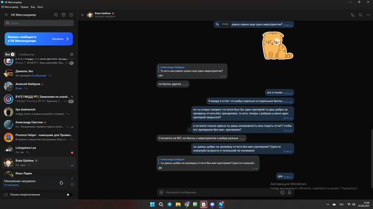Click the attachment plus icon in message box
Screen dimensions: 373x209
point(161,192)
